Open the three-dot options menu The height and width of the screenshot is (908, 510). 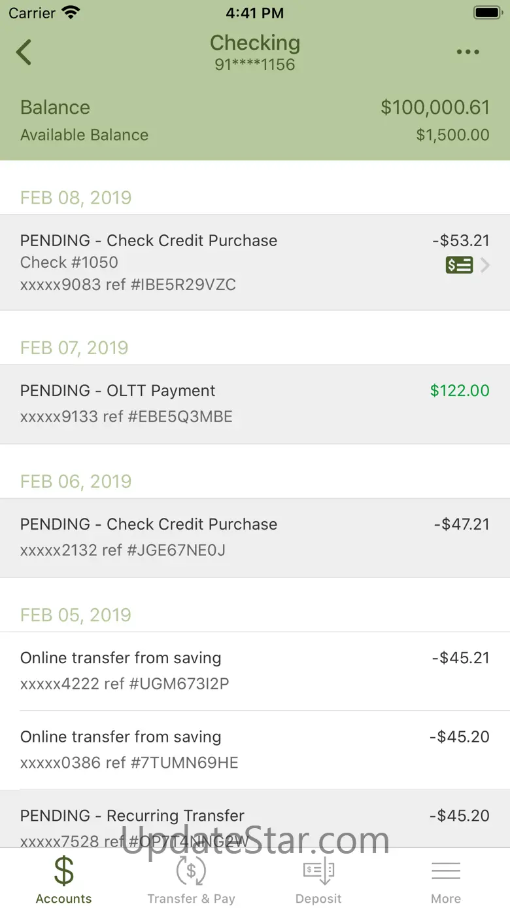coord(467,52)
